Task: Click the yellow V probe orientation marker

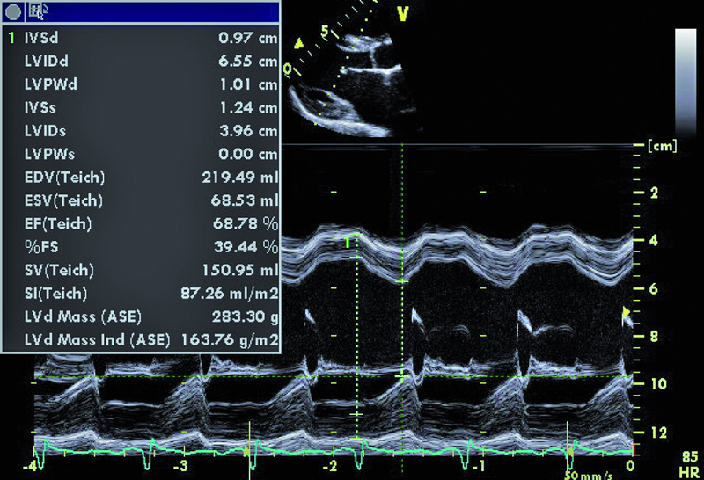Action: 403,13
